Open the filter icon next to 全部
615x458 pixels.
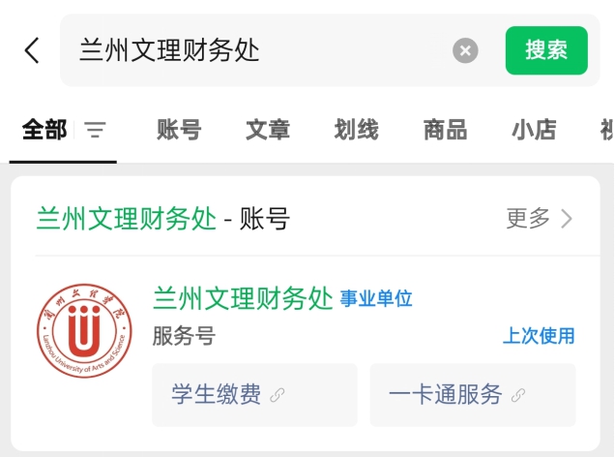[96, 130]
